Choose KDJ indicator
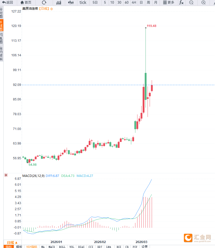The image size is (215, 248). pyautogui.click(x=100, y=247)
